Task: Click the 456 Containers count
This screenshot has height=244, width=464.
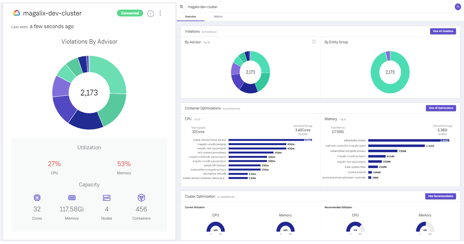Action: (141, 209)
